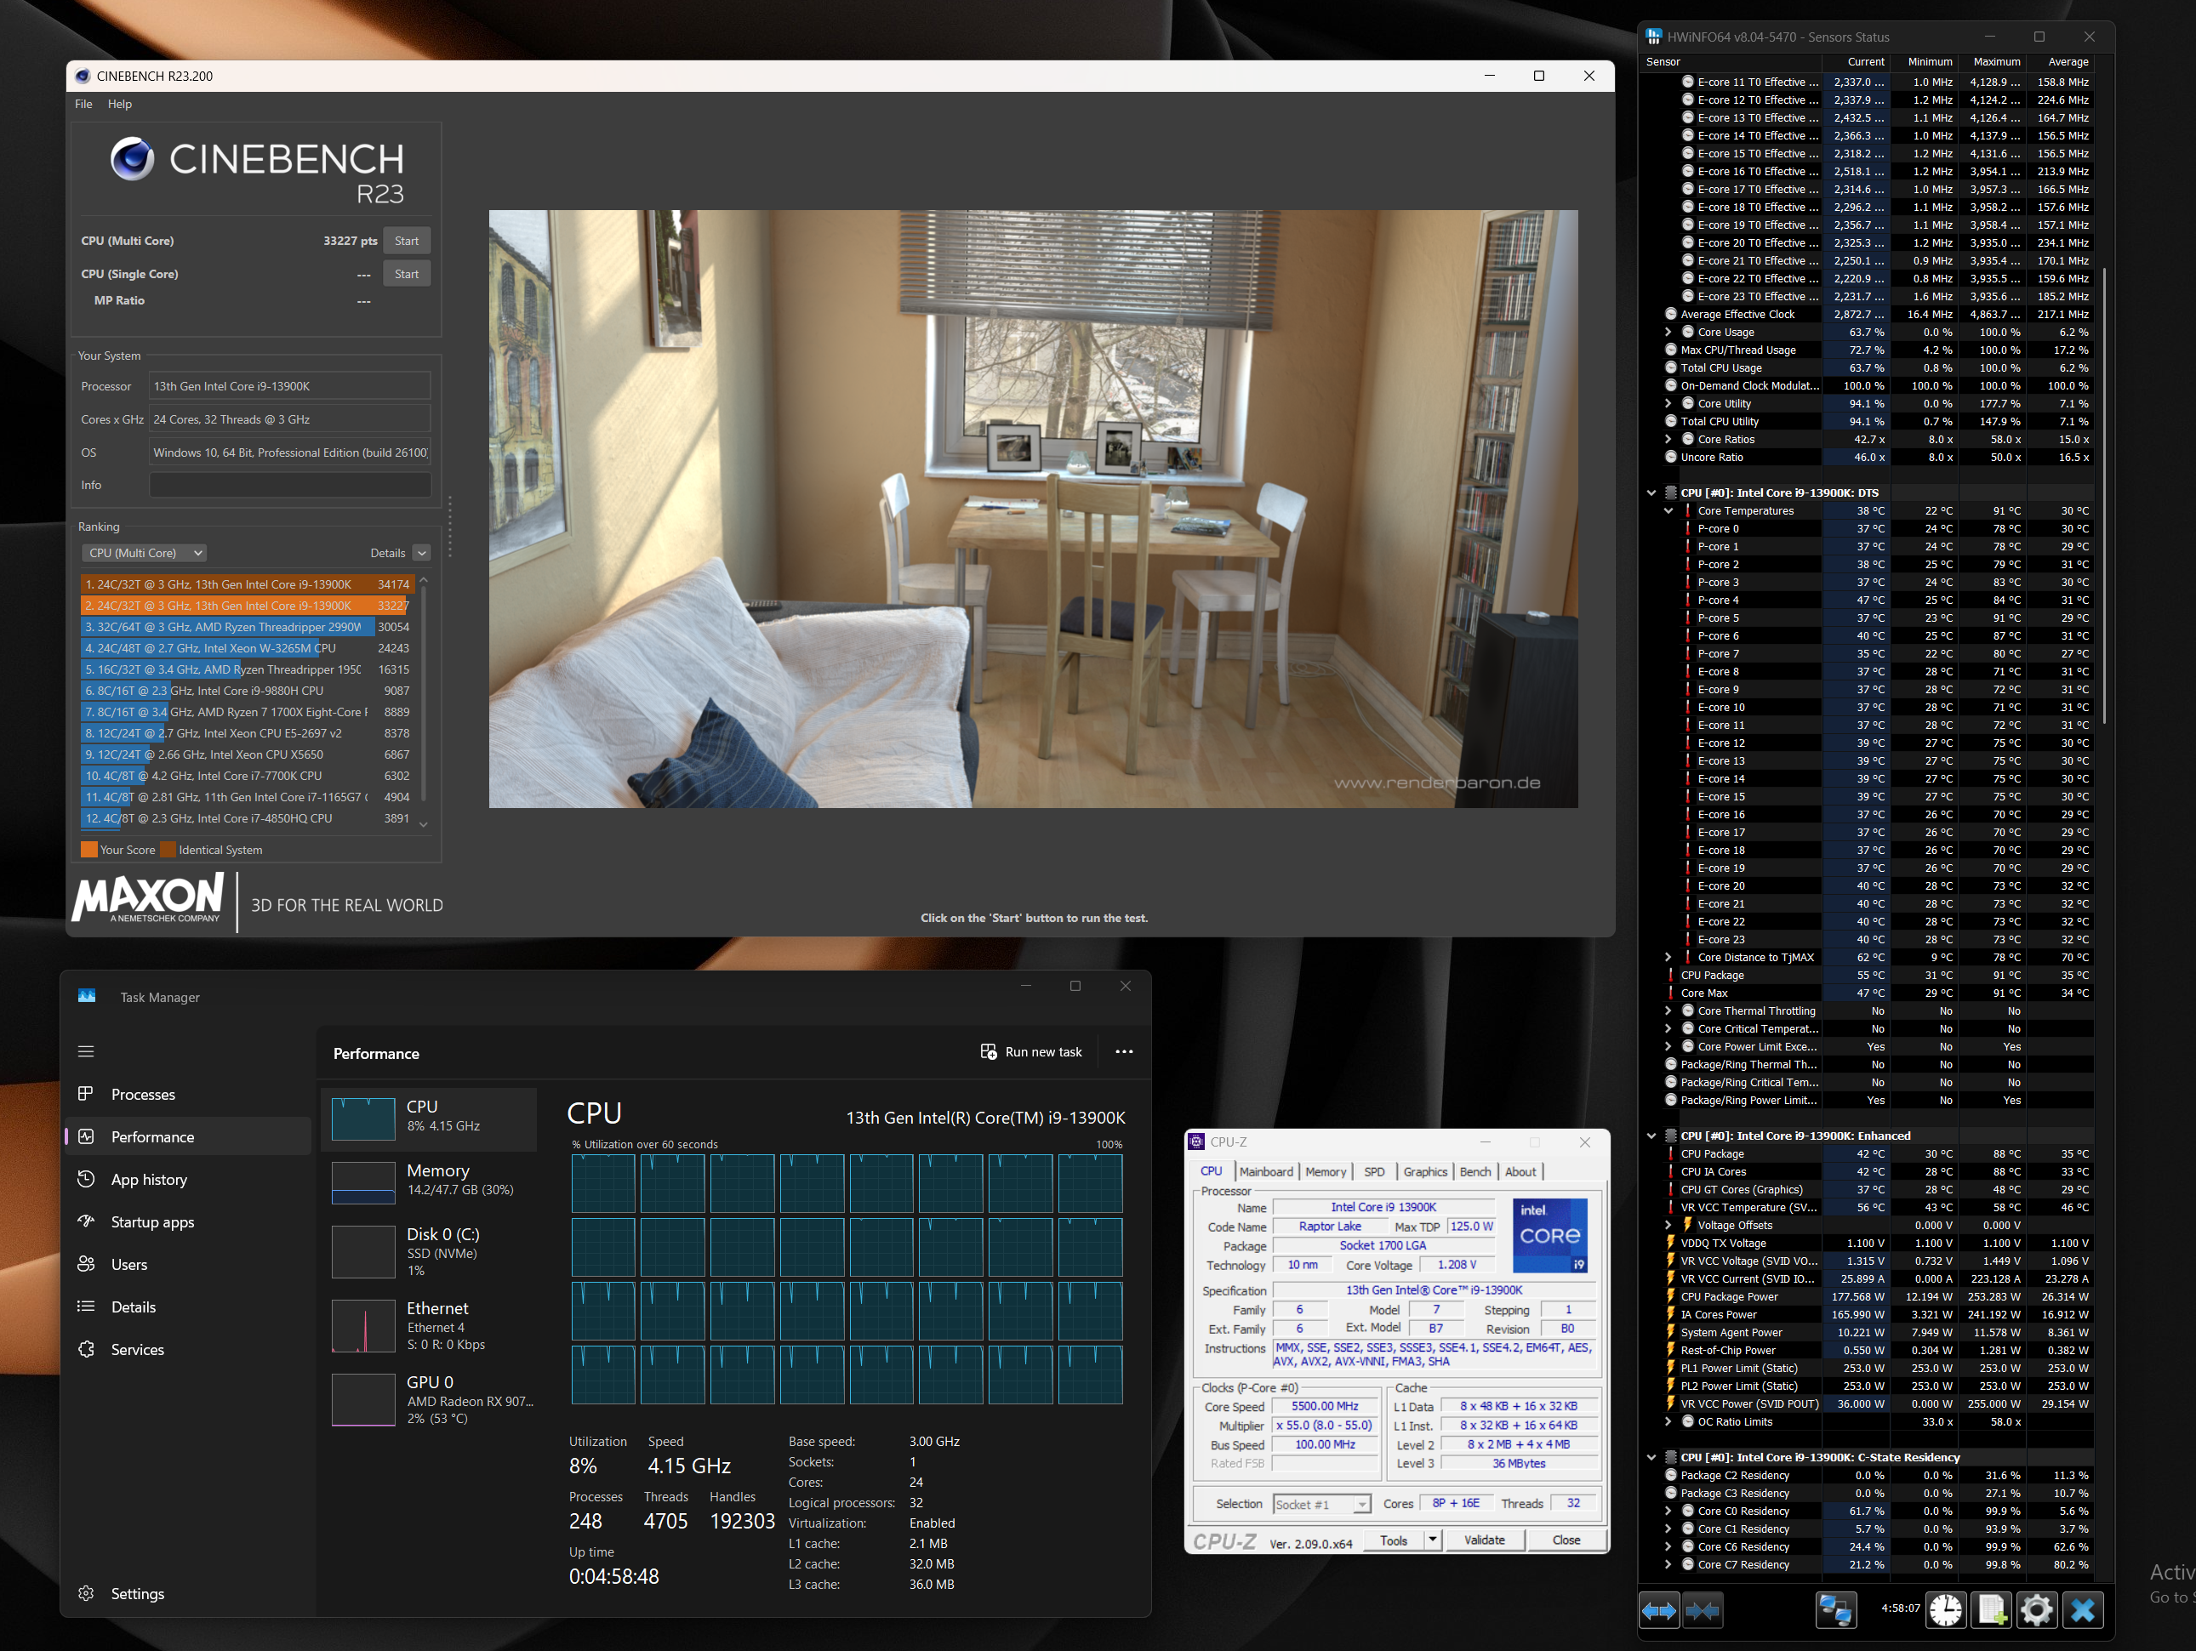The height and width of the screenshot is (1651, 2196).
Task: Click the Intel Core i9 logo in CPU-Z
Action: [1549, 1236]
